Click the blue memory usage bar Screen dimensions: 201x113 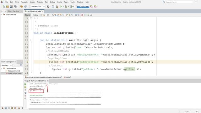tap(83, 7)
